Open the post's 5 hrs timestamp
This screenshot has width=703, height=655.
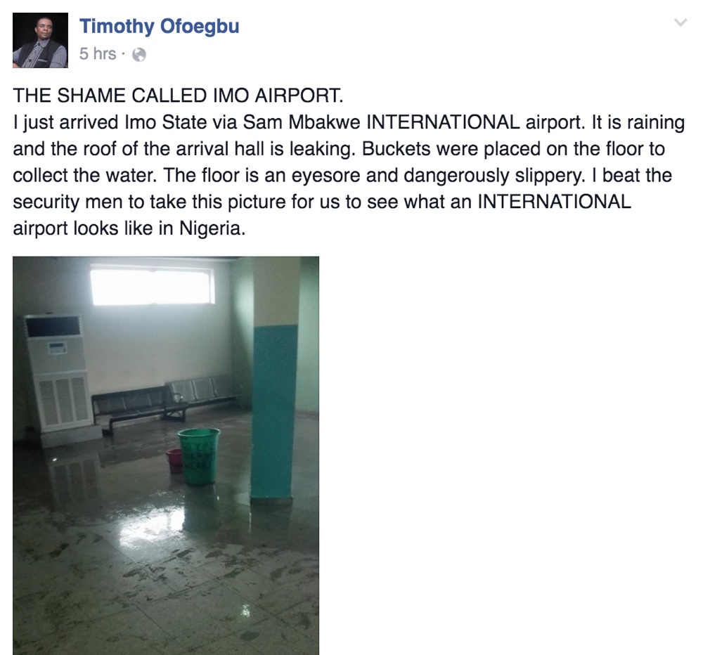click(x=98, y=54)
